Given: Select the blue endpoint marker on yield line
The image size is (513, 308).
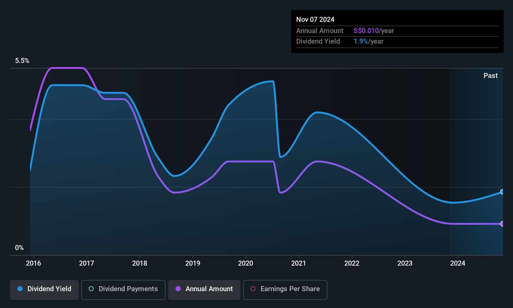Looking at the screenshot, I should click(x=502, y=192).
